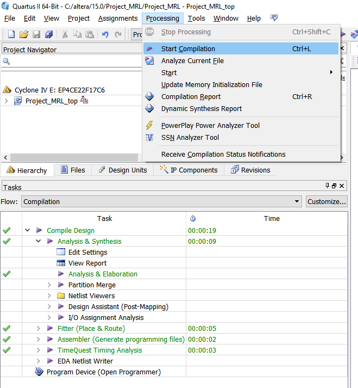
Task: Click the search magnifier icon in Project Navigator
Action: coord(6,61)
